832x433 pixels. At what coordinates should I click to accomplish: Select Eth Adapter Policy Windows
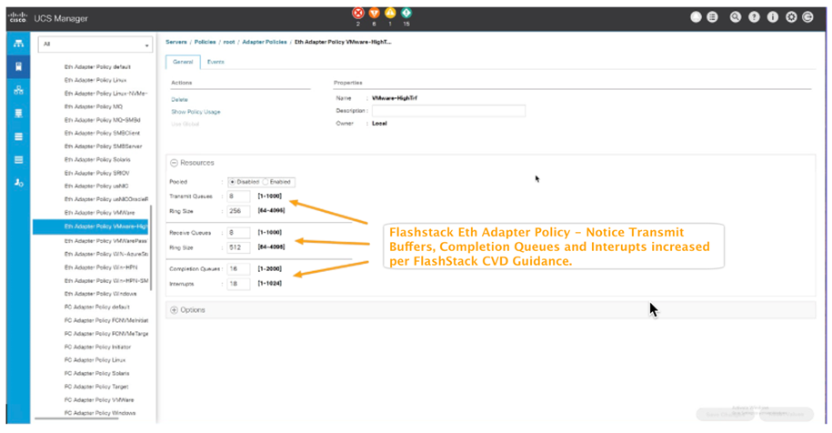point(100,294)
